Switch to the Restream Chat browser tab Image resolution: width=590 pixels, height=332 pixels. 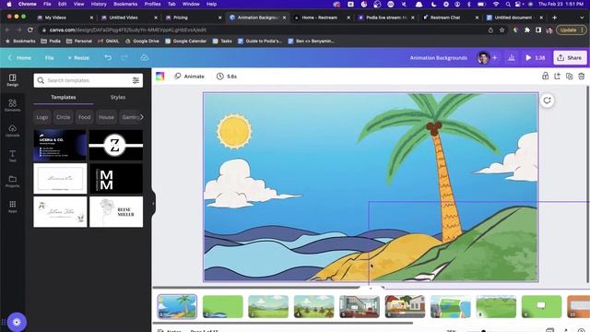pyautogui.click(x=445, y=18)
